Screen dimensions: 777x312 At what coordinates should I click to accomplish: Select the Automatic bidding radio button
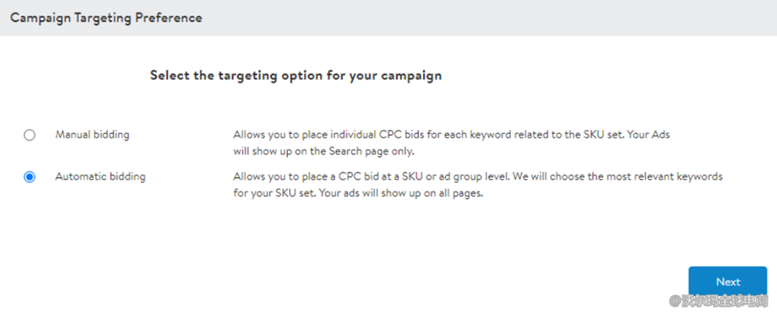[x=30, y=177]
